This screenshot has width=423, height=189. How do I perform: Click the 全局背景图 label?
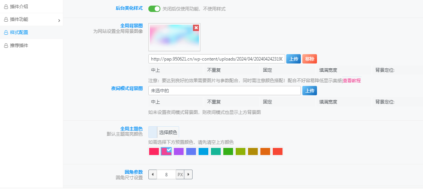[132, 25]
